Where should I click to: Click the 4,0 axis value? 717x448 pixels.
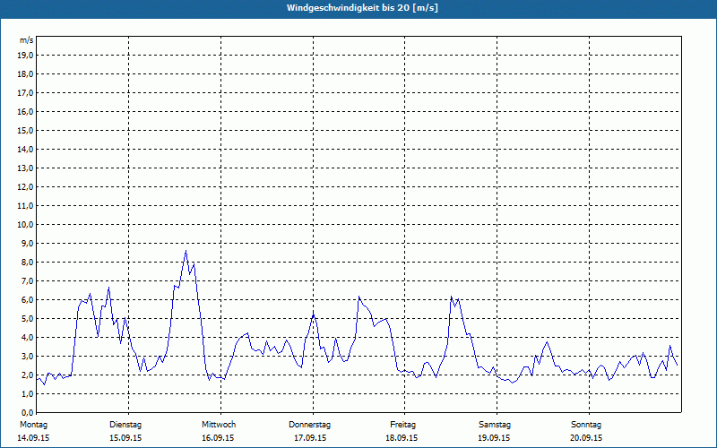[x=27, y=338]
